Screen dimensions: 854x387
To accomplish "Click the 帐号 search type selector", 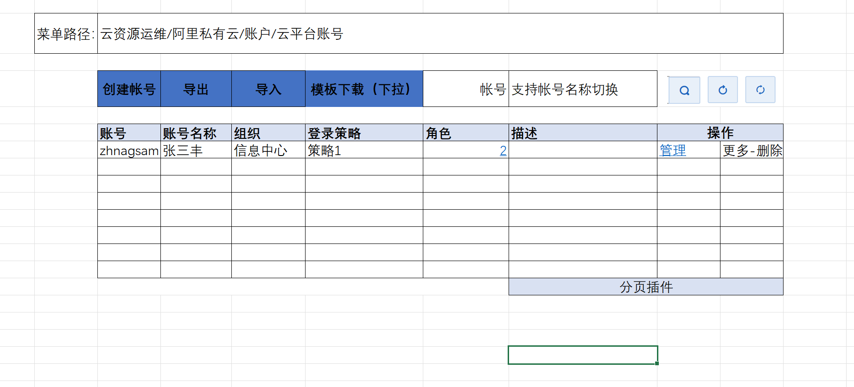I will [x=466, y=89].
